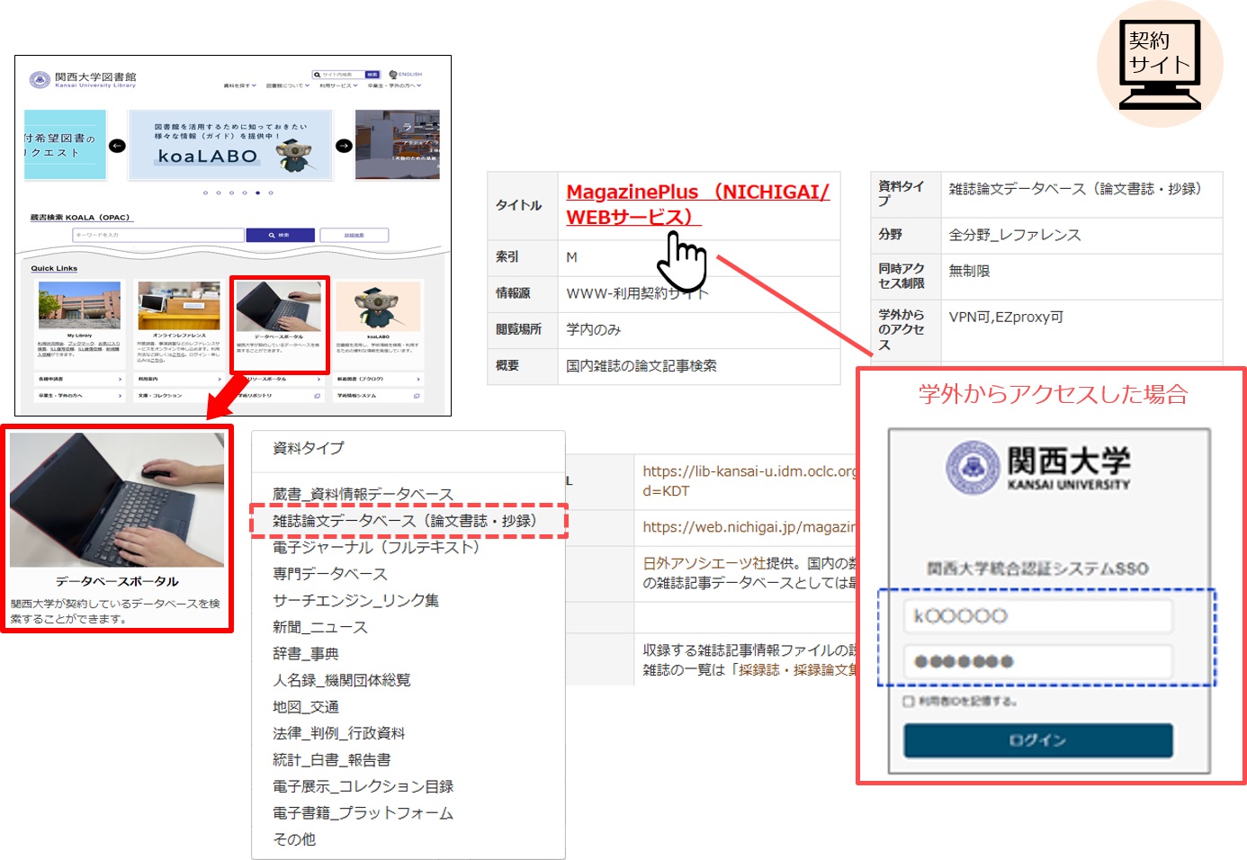Open the MagazinePlus (NICHIGAI/WEBサービス) link

coord(697,204)
